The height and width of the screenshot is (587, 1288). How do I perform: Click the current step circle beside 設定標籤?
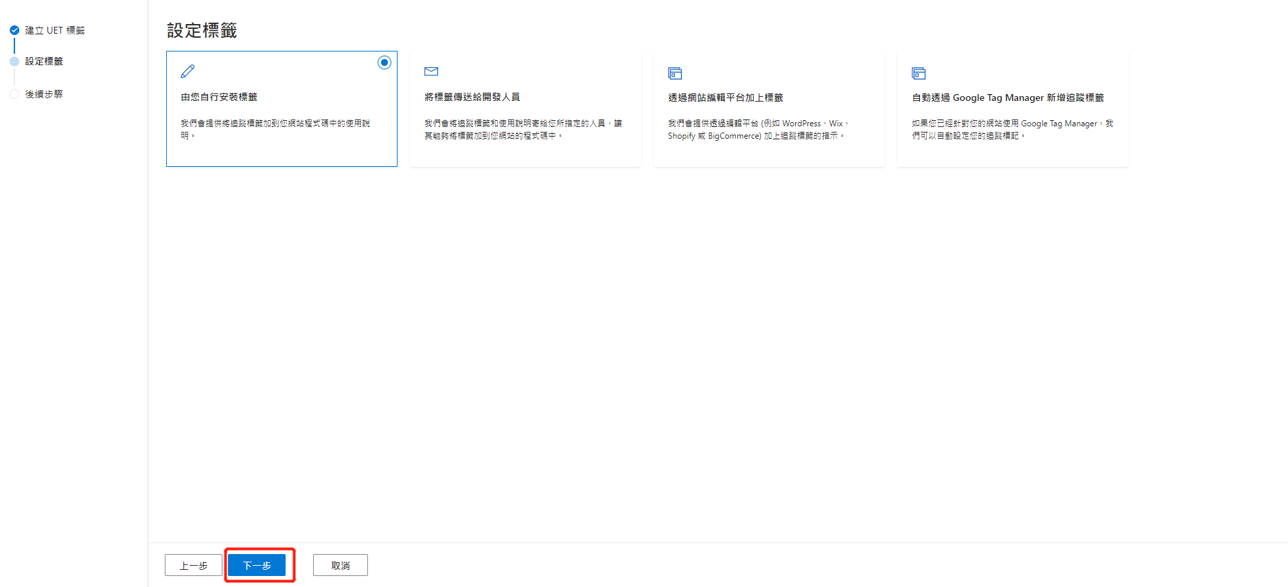14,61
